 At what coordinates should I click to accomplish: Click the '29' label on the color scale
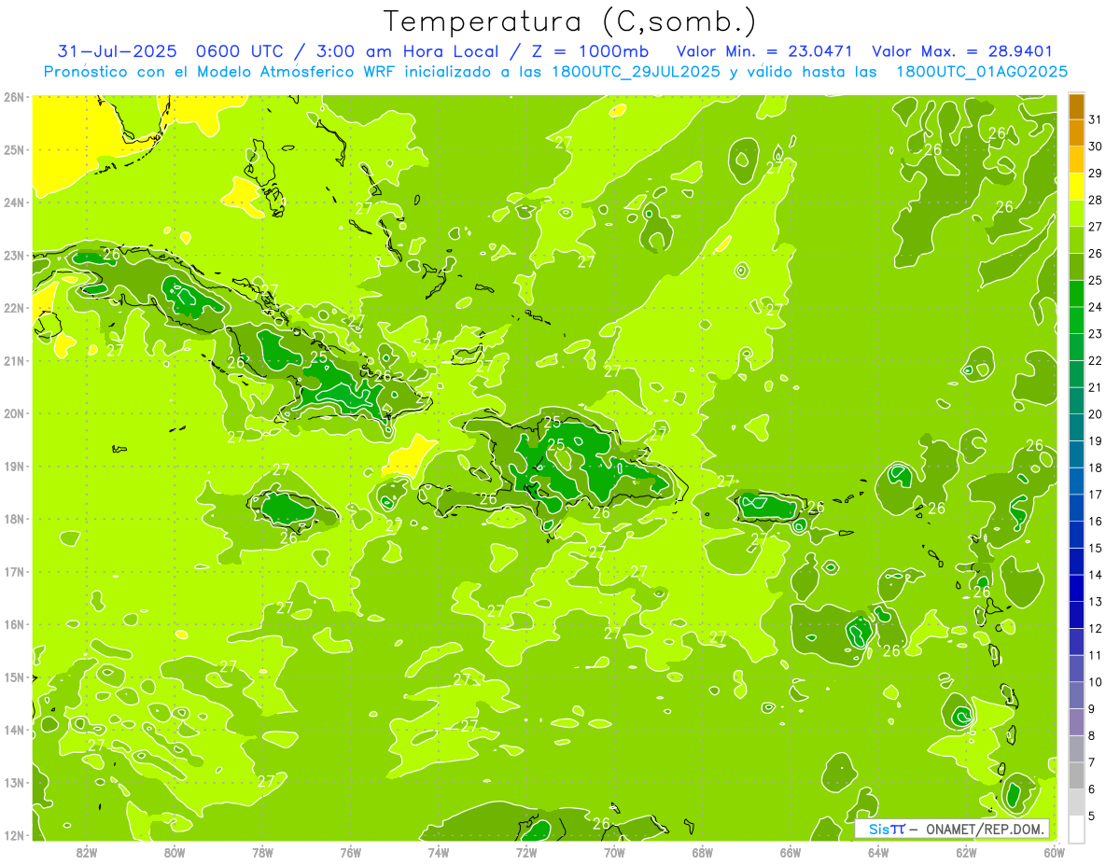tap(1095, 173)
